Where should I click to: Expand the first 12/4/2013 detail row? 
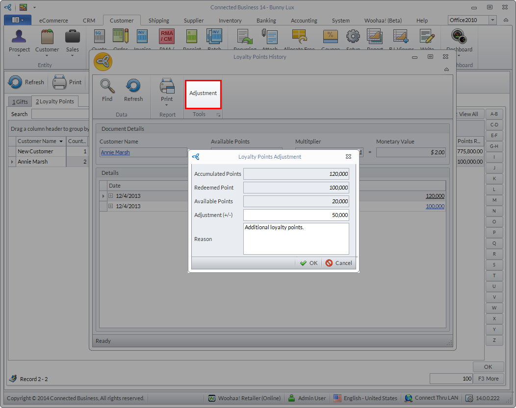(110, 196)
